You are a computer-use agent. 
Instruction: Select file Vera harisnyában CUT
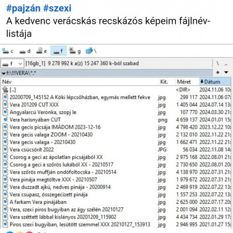tap(35, 119)
